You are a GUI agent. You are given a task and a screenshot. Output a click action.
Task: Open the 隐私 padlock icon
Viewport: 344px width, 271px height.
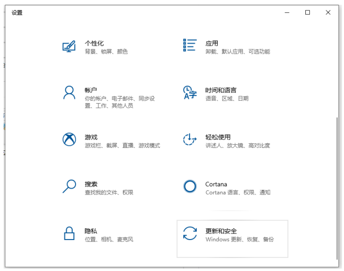(x=69, y=233)
